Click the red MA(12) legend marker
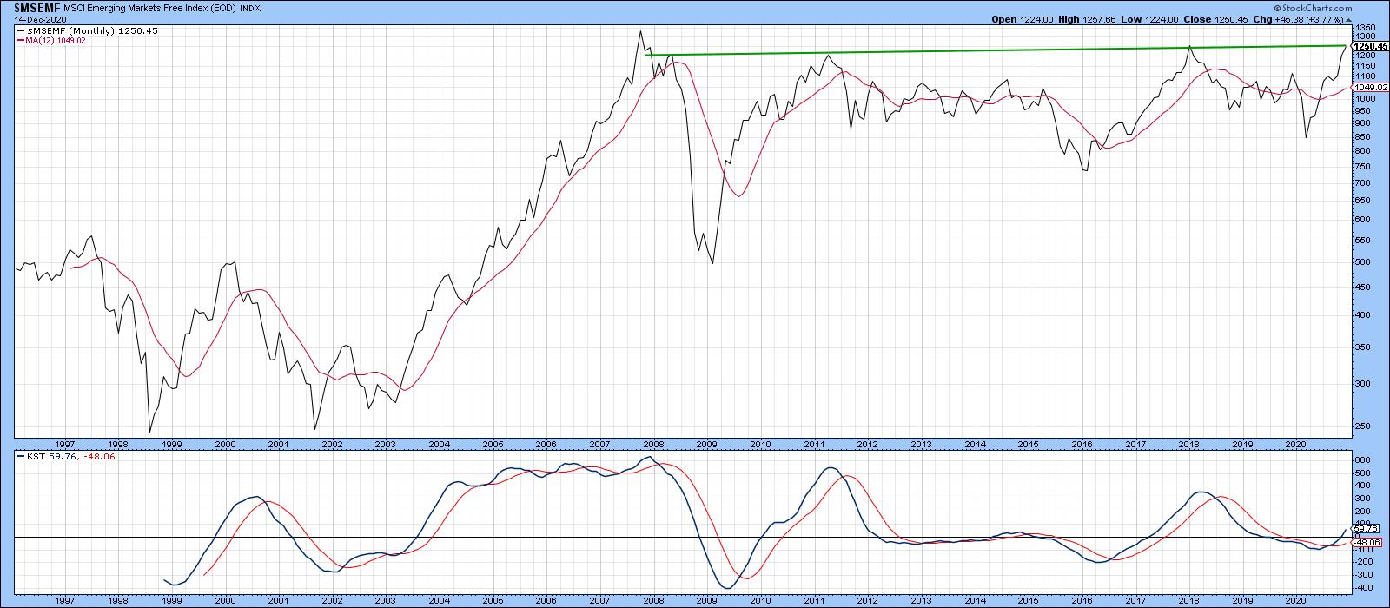This screenshot has width=1390, height=608. click(19, 41)
